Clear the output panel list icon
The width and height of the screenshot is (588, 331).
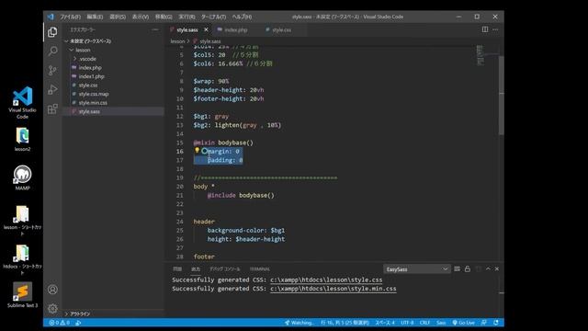457,269
